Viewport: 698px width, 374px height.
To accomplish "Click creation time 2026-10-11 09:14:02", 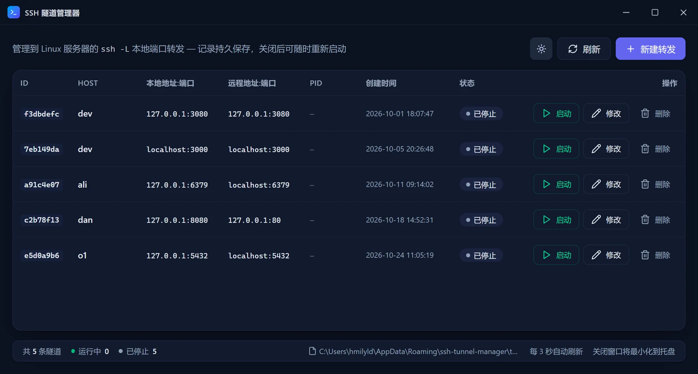I will tap(400, 185).
